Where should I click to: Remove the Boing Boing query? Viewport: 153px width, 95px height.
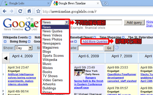(x=29, y=42)
